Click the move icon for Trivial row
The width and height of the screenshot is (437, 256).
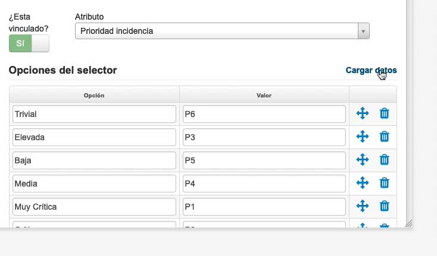(363, 113)
